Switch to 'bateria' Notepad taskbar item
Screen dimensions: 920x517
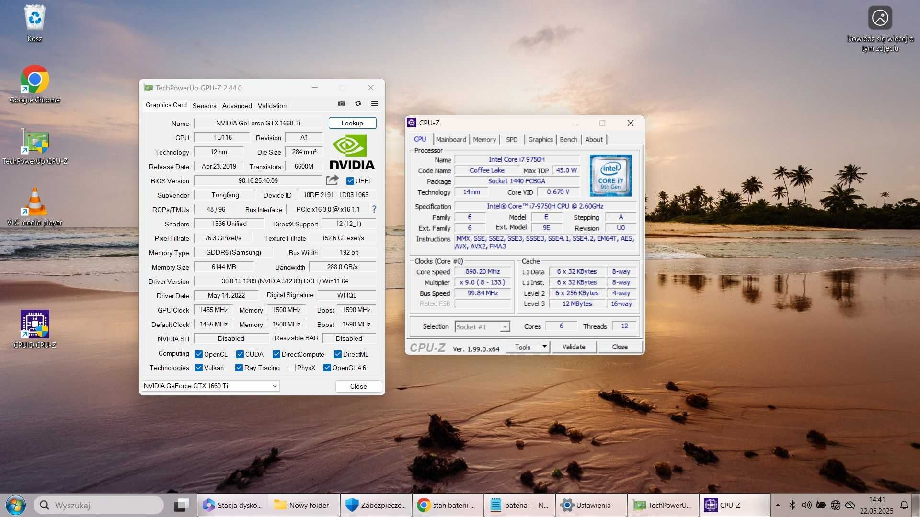click(519, 505)
